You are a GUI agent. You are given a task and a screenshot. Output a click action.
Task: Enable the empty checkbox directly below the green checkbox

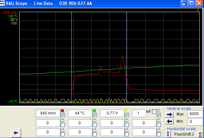(94, 125)
